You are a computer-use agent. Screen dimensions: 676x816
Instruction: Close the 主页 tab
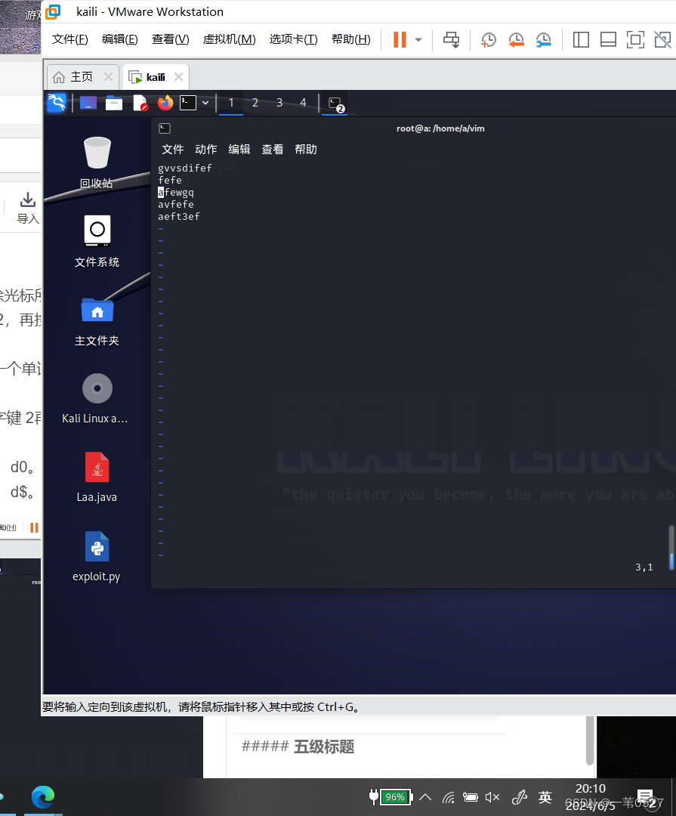click(108, 77)
